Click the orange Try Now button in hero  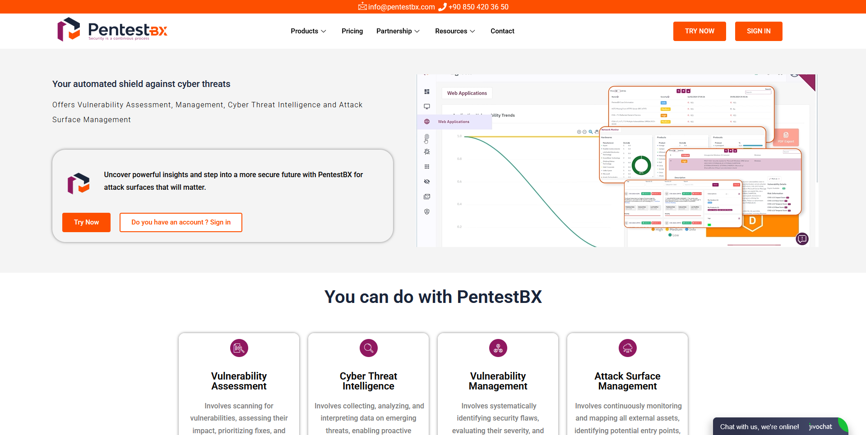(86, 222)
